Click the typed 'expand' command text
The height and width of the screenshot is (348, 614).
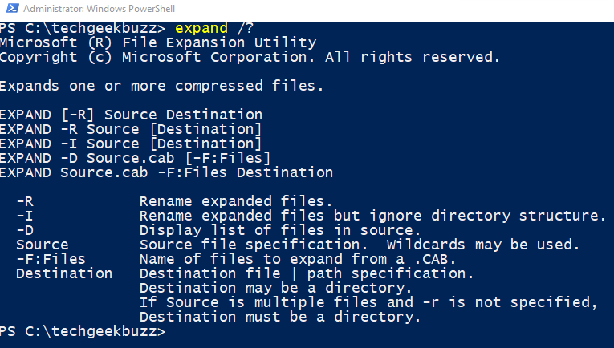pyautogui.click(x=201, y=28)
